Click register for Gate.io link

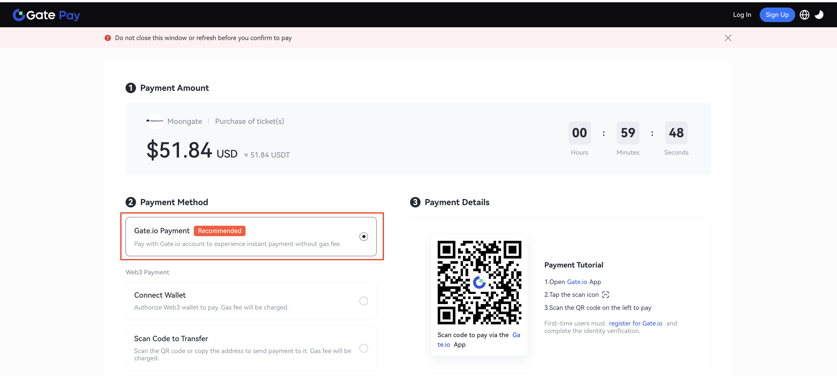635,323
